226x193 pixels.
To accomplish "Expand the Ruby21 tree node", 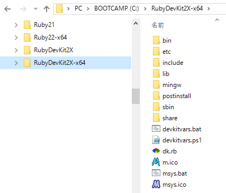I will [x=16, y=25].
